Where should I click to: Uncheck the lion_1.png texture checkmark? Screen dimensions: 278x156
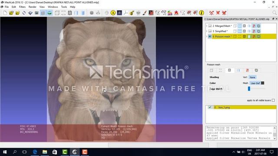(x=210, y=107)
